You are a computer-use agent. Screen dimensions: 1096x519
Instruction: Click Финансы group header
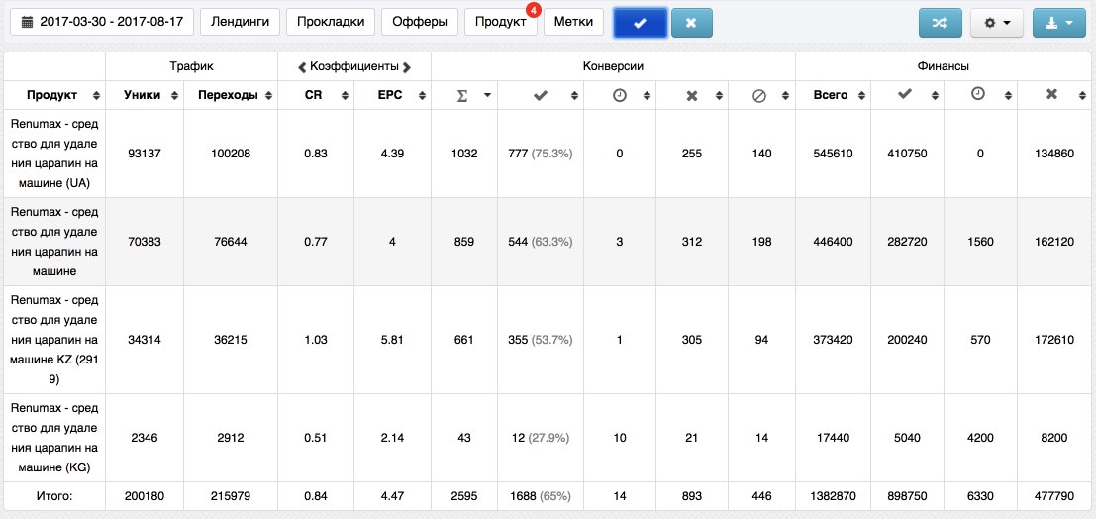(x=943, y=66)
